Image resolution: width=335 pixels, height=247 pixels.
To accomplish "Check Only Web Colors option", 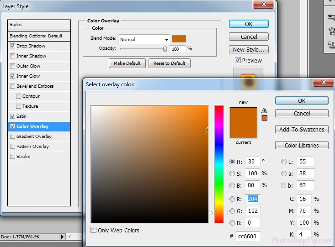I will click(93, 230).
